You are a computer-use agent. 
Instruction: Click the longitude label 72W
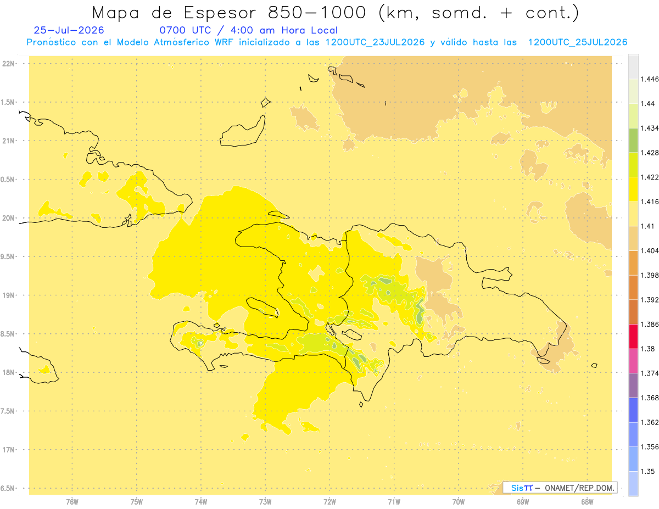(329, 501)
